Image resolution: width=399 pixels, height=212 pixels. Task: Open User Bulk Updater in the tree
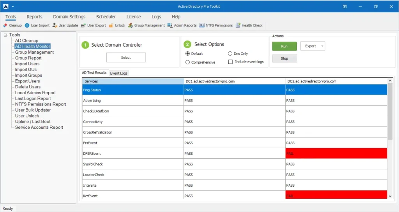point(33,110)
